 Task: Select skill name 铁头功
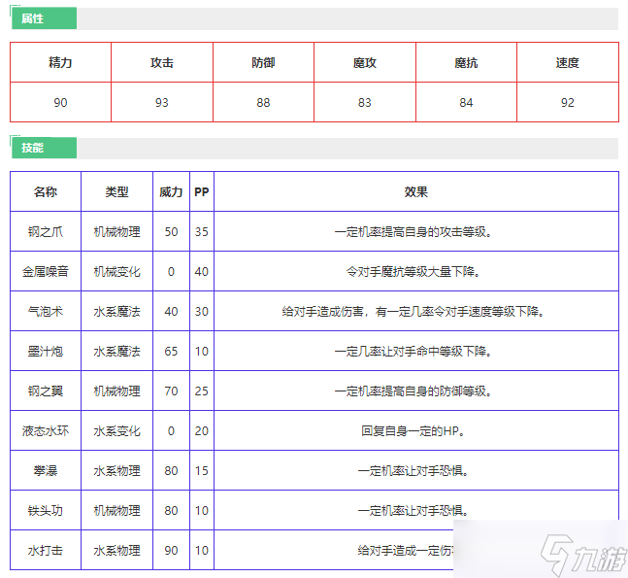[x=46, y=510]
